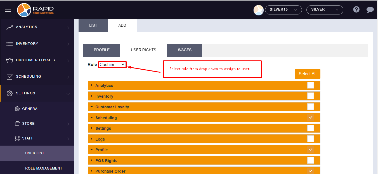The width and height of the screenshot is (378, 174).
Task: Click the Analytics chart icon in sidebar
Action: click(10, 27)
